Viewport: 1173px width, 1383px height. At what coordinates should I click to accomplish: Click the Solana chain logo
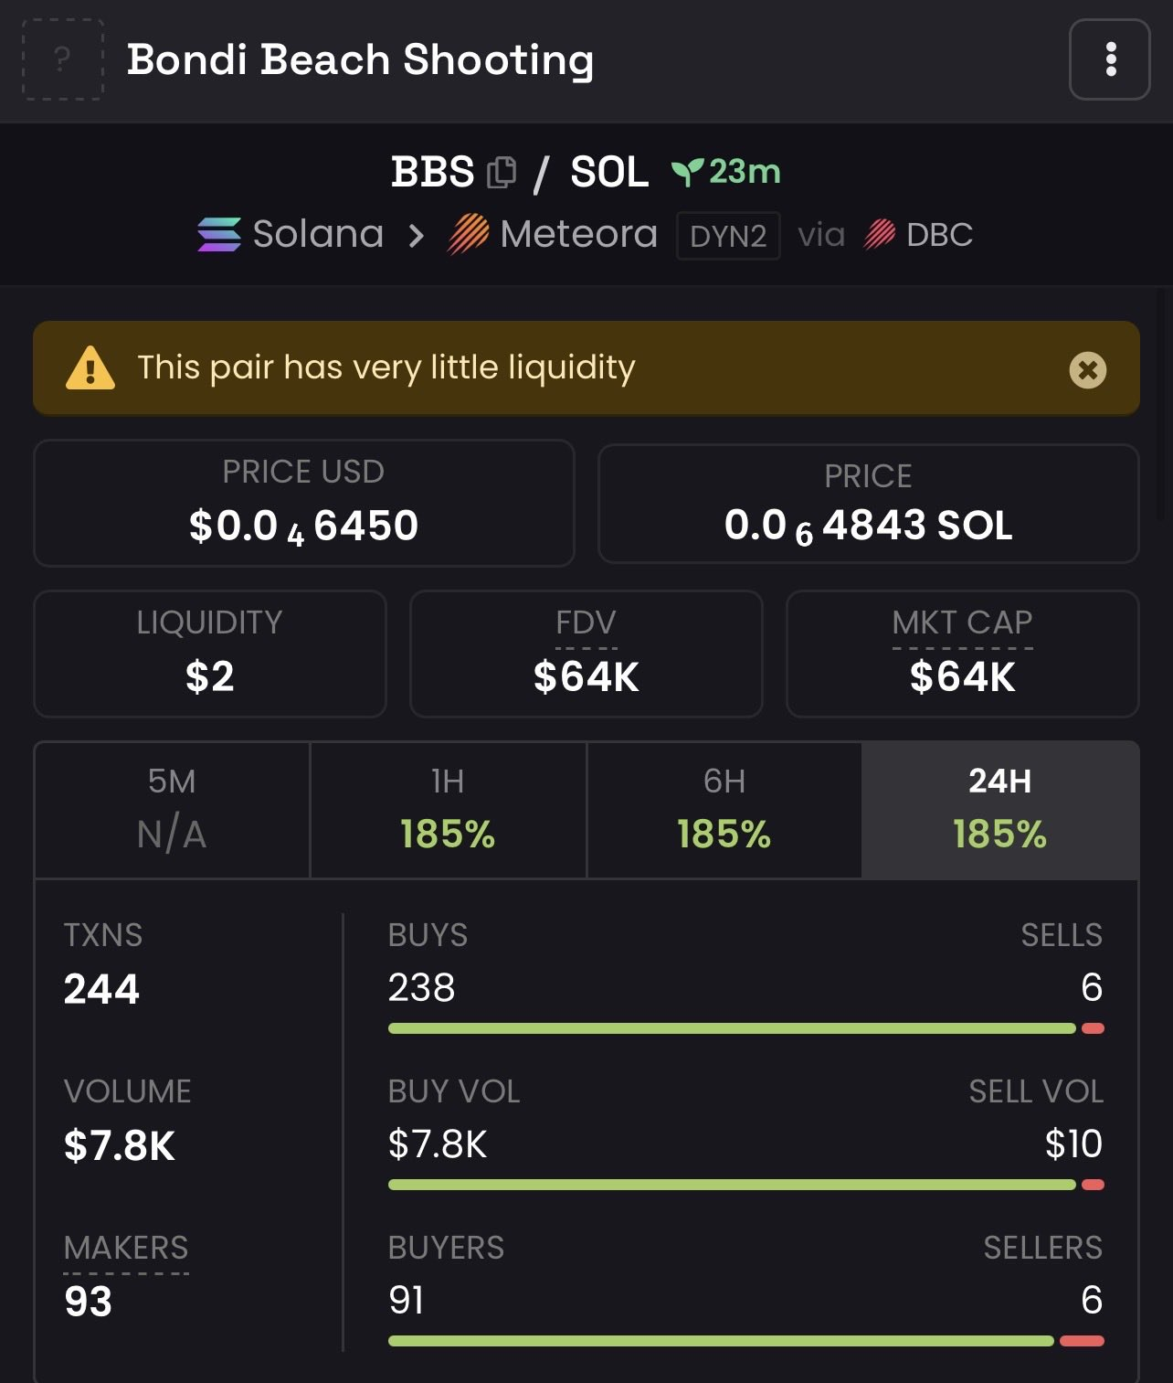tap(219, 235)
